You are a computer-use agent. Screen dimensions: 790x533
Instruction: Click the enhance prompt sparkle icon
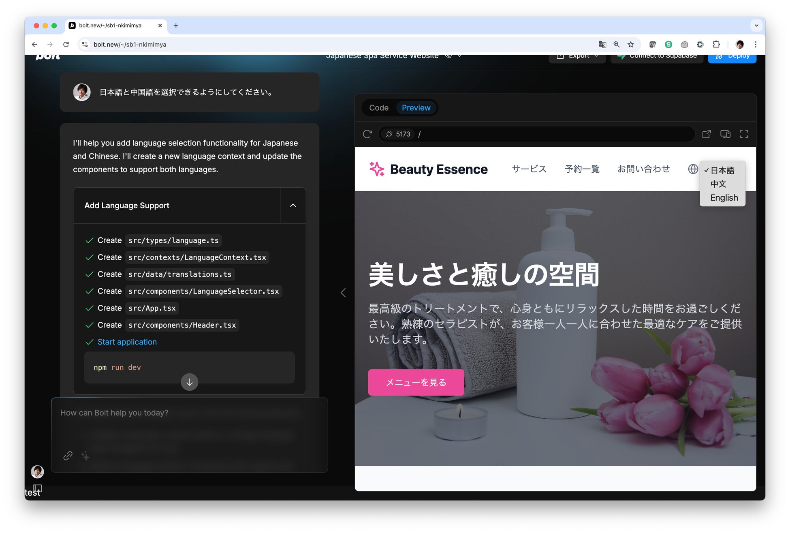click(x=85, y=456)
